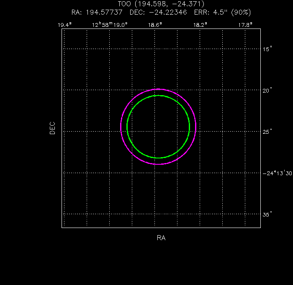Click the 18.6s tick label on top axis
This screenshot has height=285, width=293.
click(155, 25)
